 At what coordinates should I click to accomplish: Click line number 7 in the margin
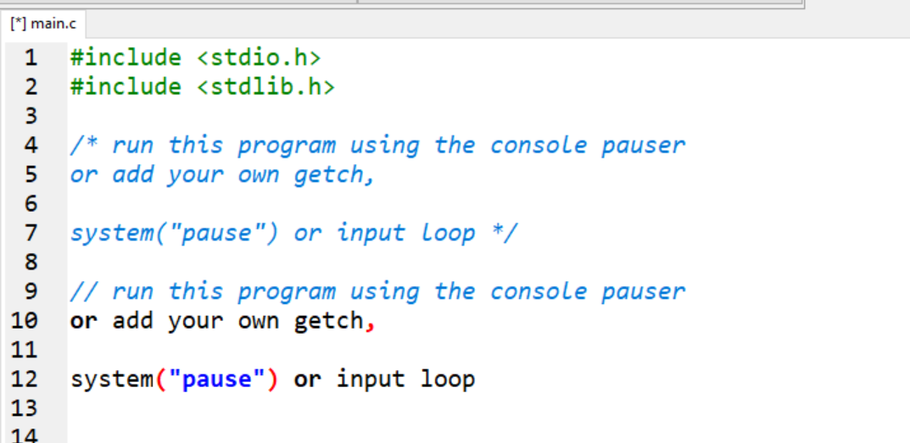tap(31, 233)
